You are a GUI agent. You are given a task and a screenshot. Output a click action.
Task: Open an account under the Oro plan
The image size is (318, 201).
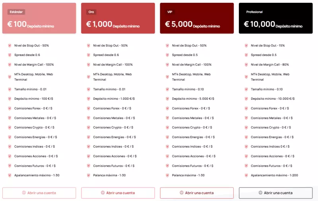coord(118,193)
